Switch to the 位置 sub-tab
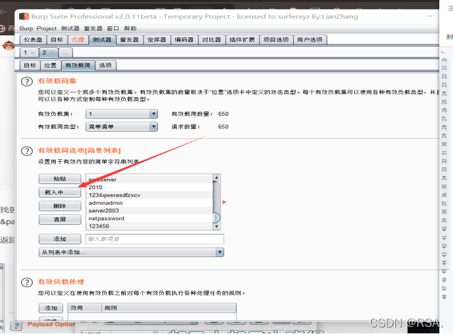Viewport: 453px width, 334px height. [x=50, y=65]
